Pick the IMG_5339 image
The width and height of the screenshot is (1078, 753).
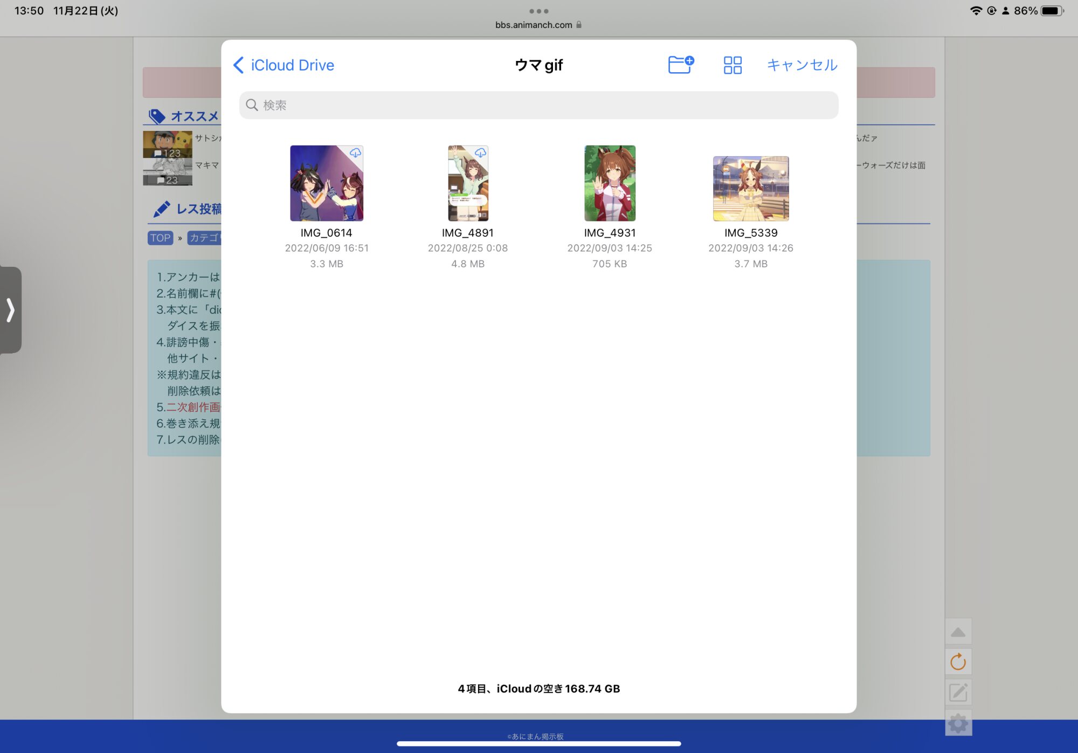coord(751,189)
